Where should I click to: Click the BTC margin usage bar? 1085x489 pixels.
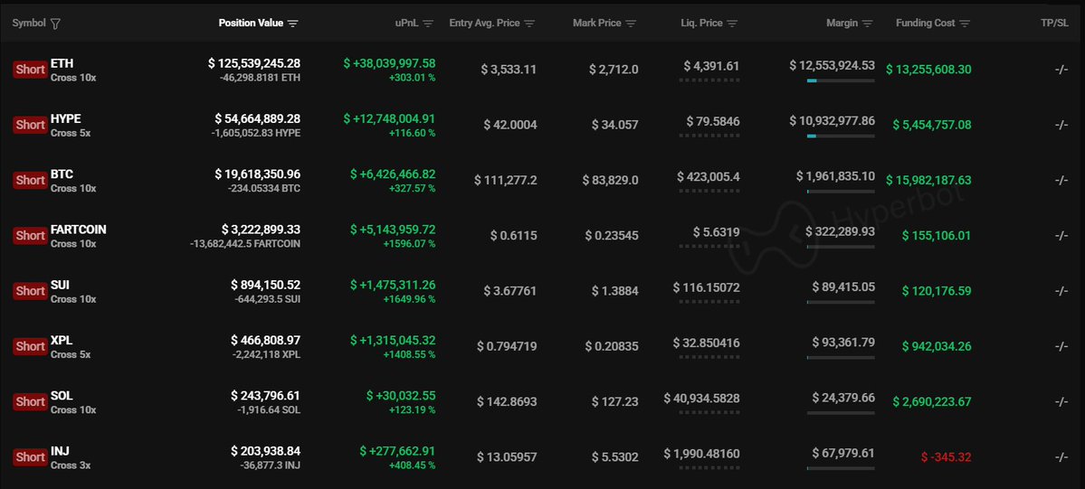(x=841, y=192)
